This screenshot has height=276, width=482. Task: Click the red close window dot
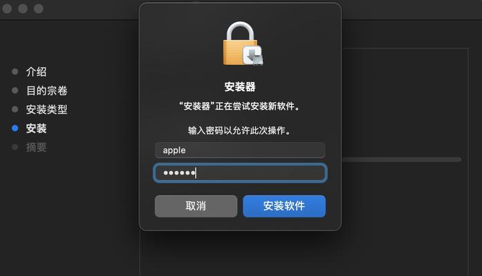[7, 8]
